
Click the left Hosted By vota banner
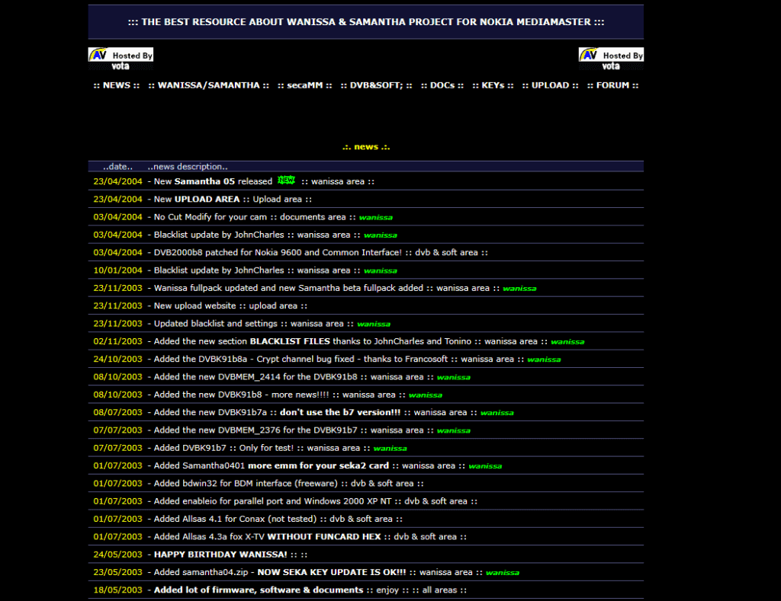click(x=121, y=59)
